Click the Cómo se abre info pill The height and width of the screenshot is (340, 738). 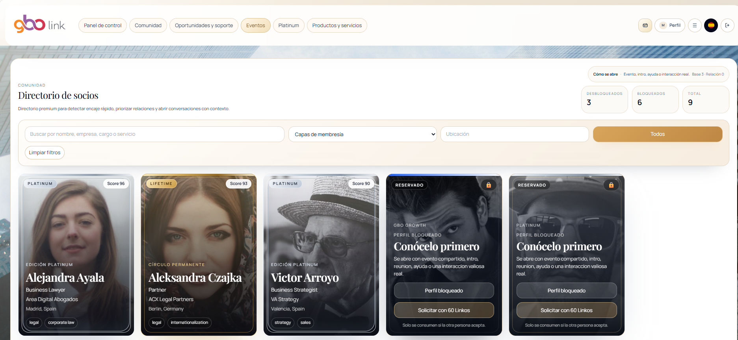pyautogui.click(x=658, y=74)
